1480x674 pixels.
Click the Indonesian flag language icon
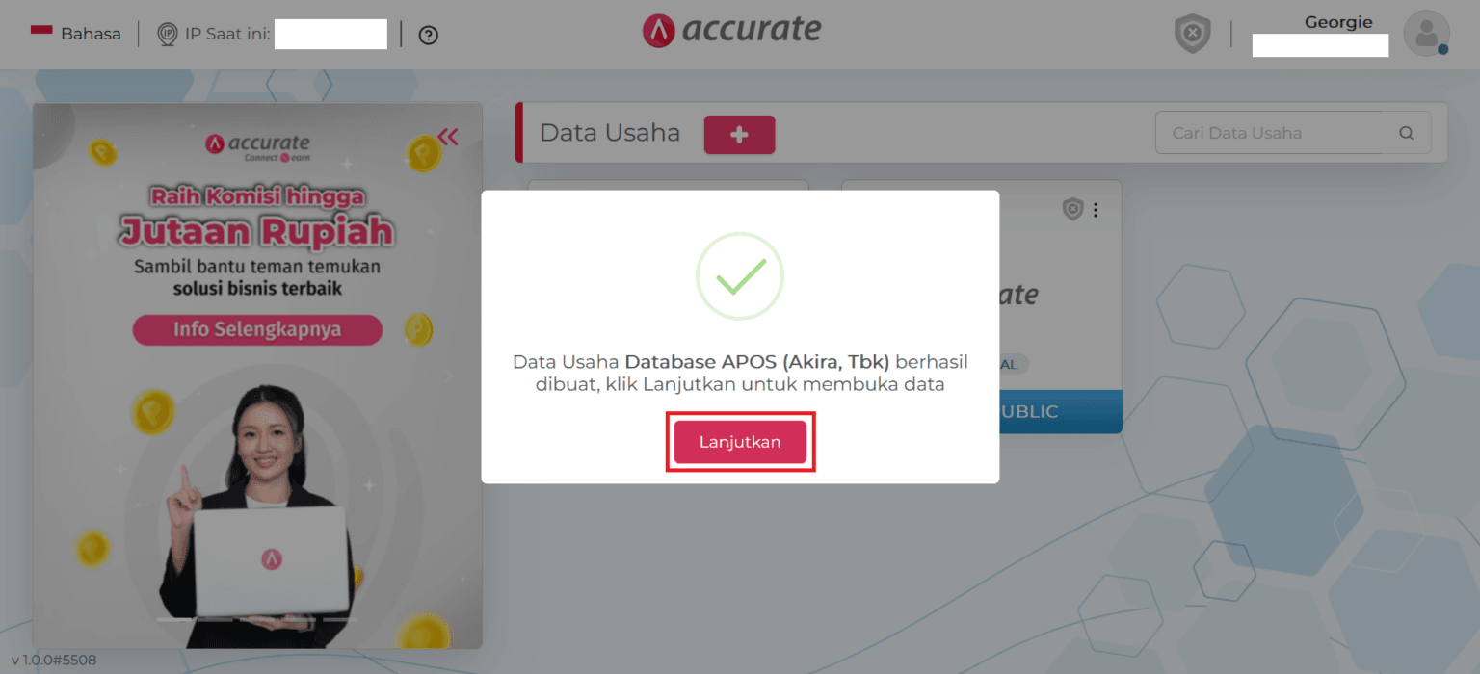[41, 31]
